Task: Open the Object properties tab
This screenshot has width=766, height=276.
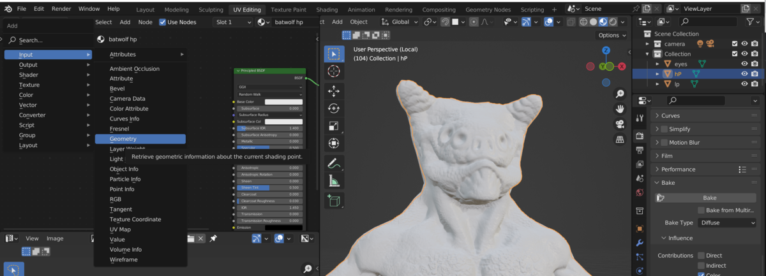Action: click(x=640, y=228)
